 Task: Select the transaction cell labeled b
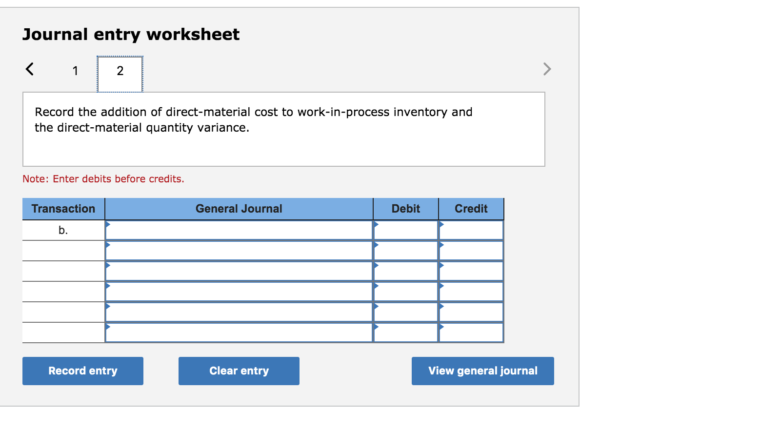63,230
